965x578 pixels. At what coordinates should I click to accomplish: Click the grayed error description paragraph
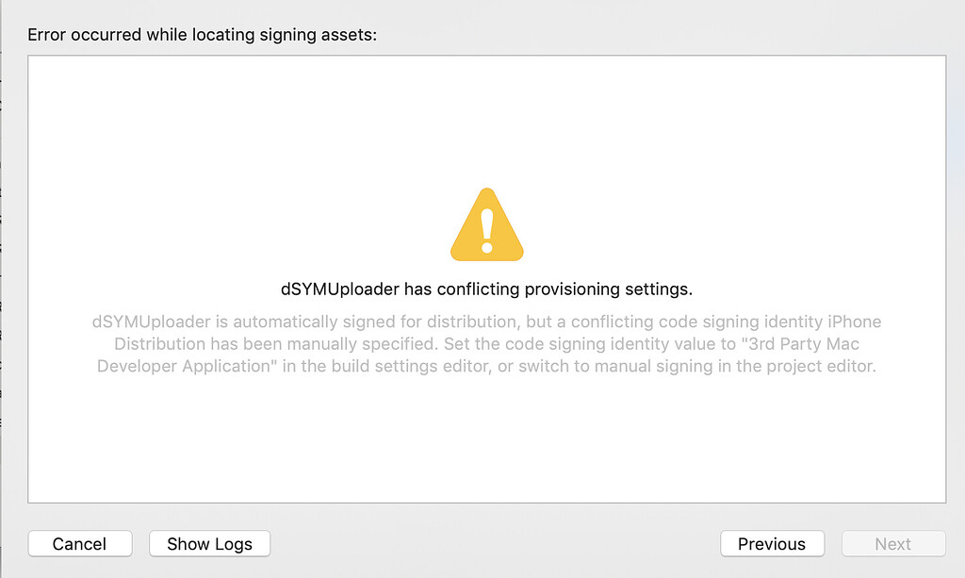pos(486,343)
